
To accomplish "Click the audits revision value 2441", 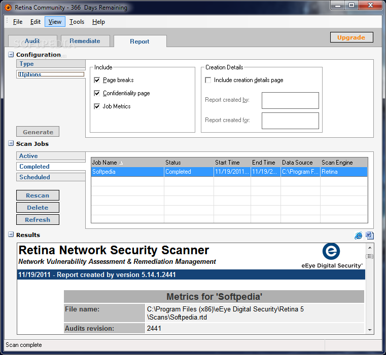I will point(154,328).
